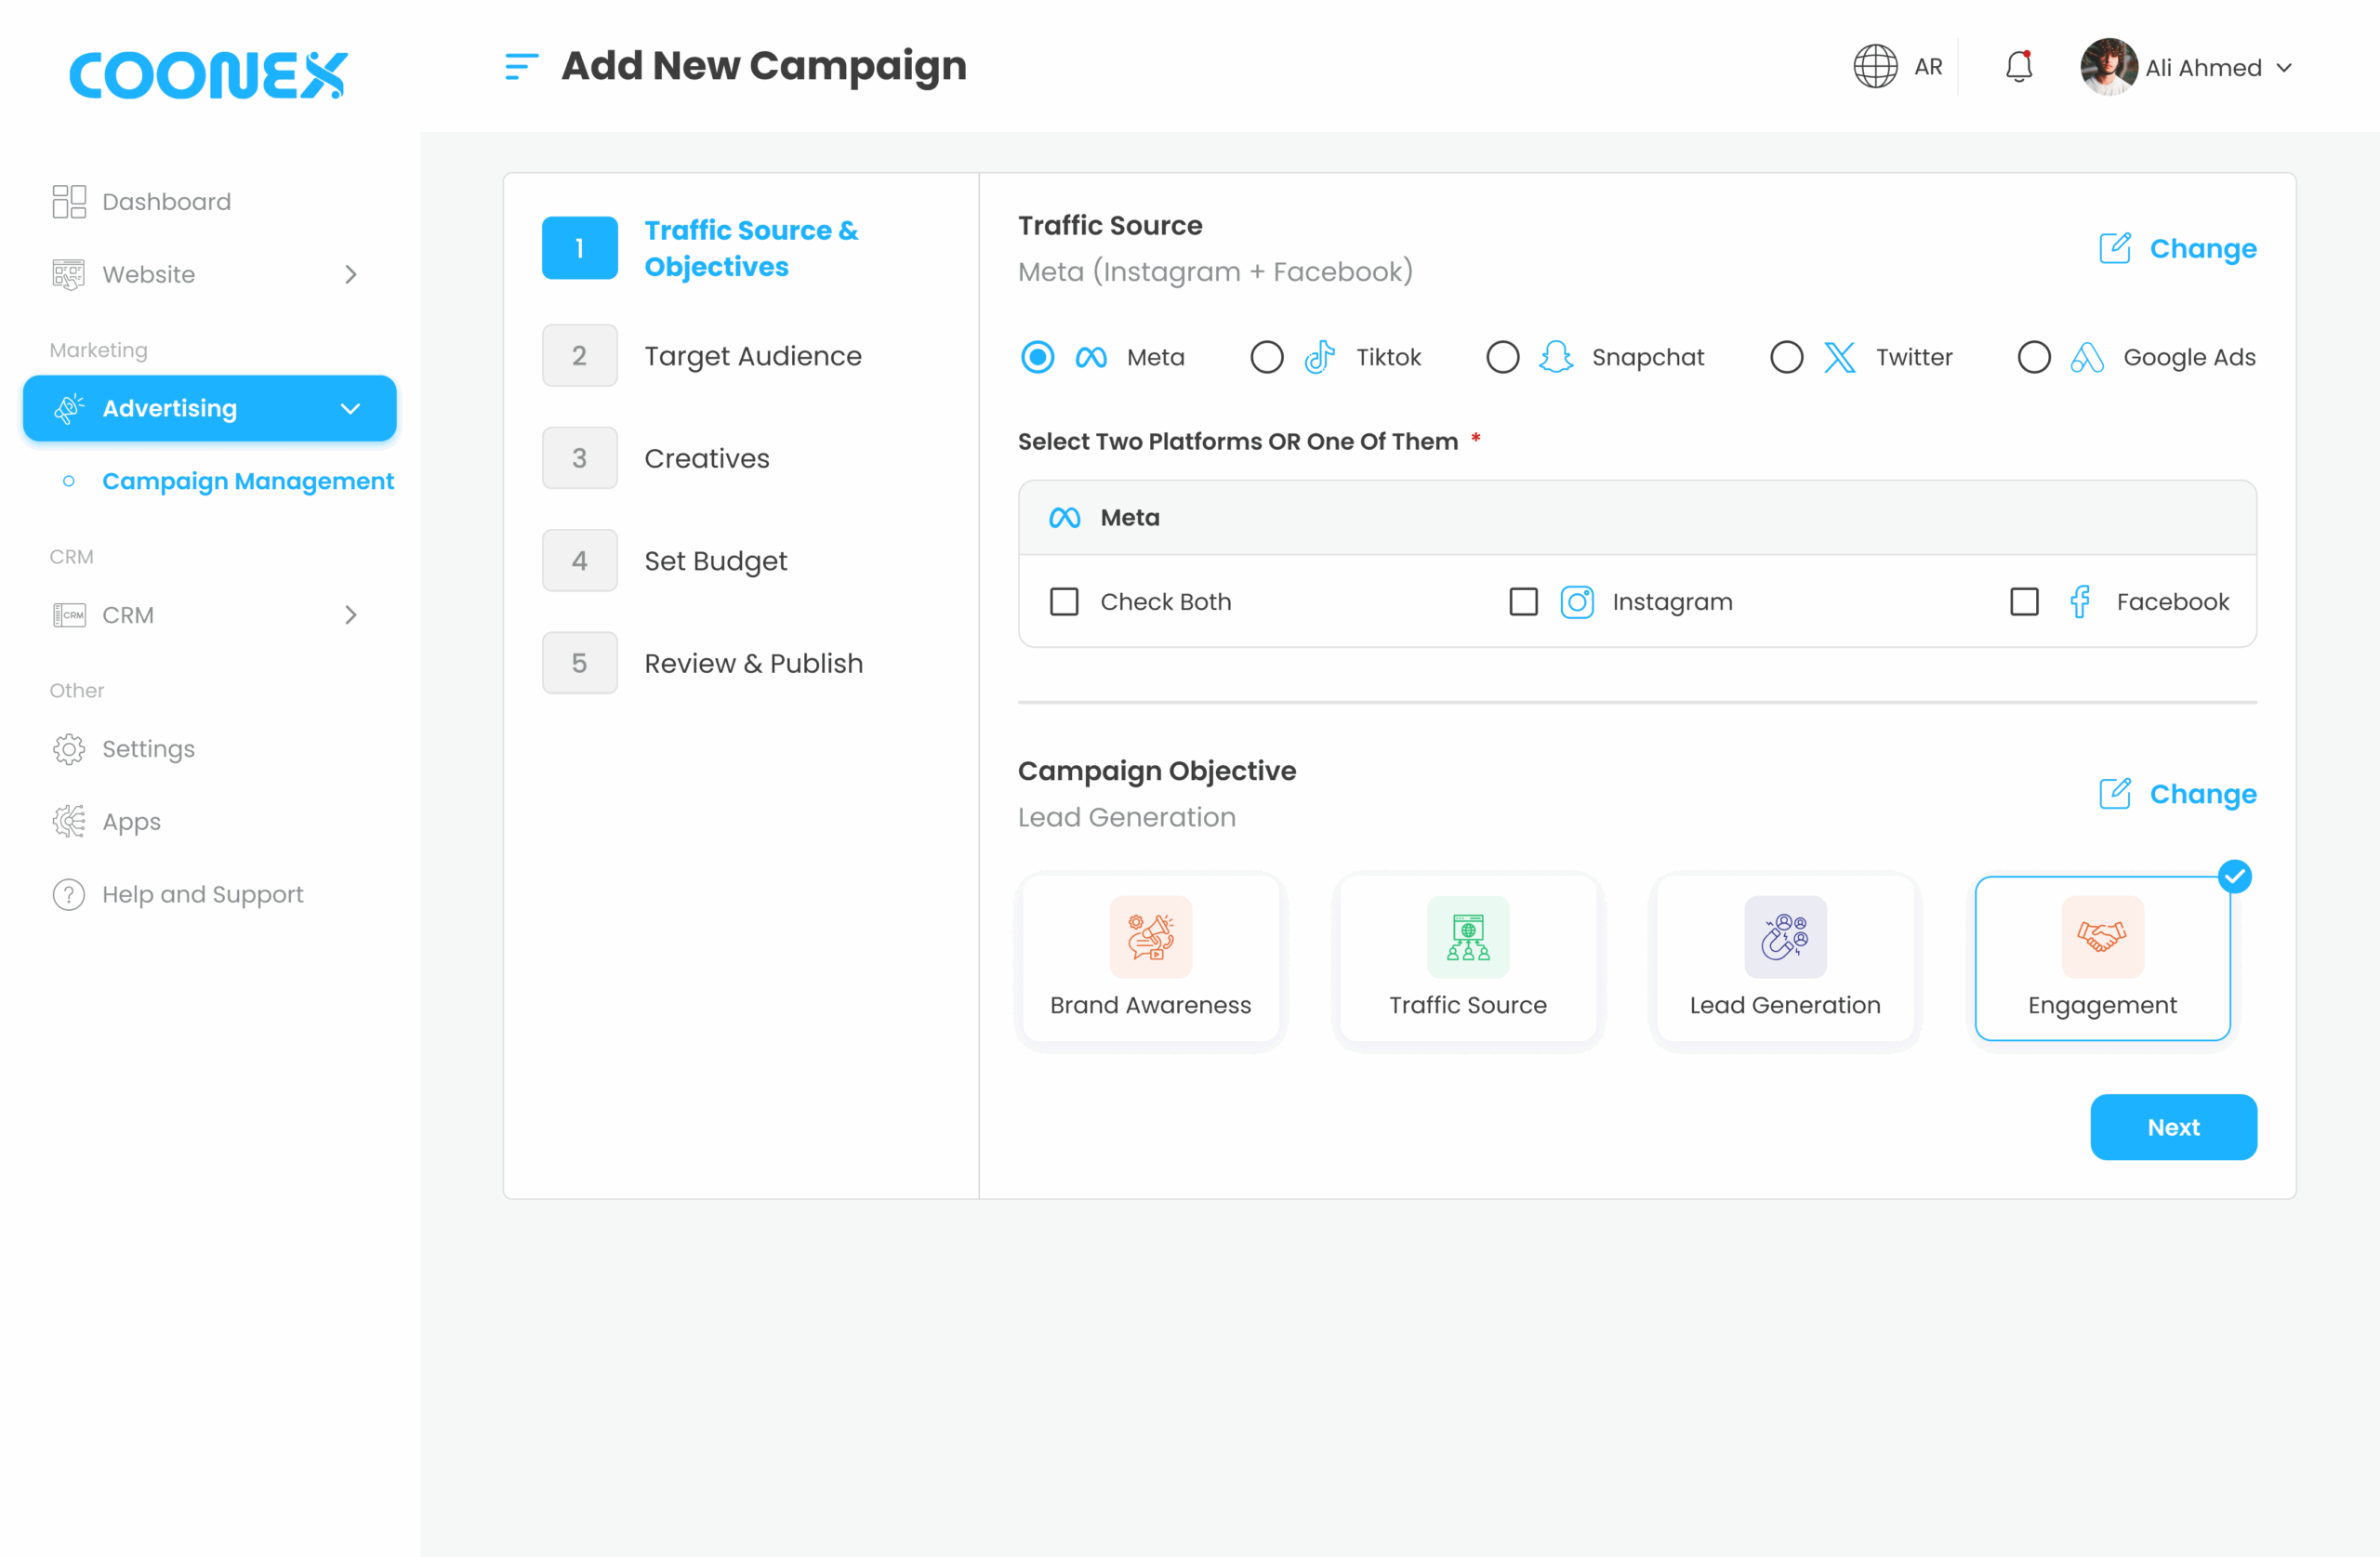Collapse the Advertising menu chevron
The height and width of the screenshot is (1557, 2380).
point(350,408)
